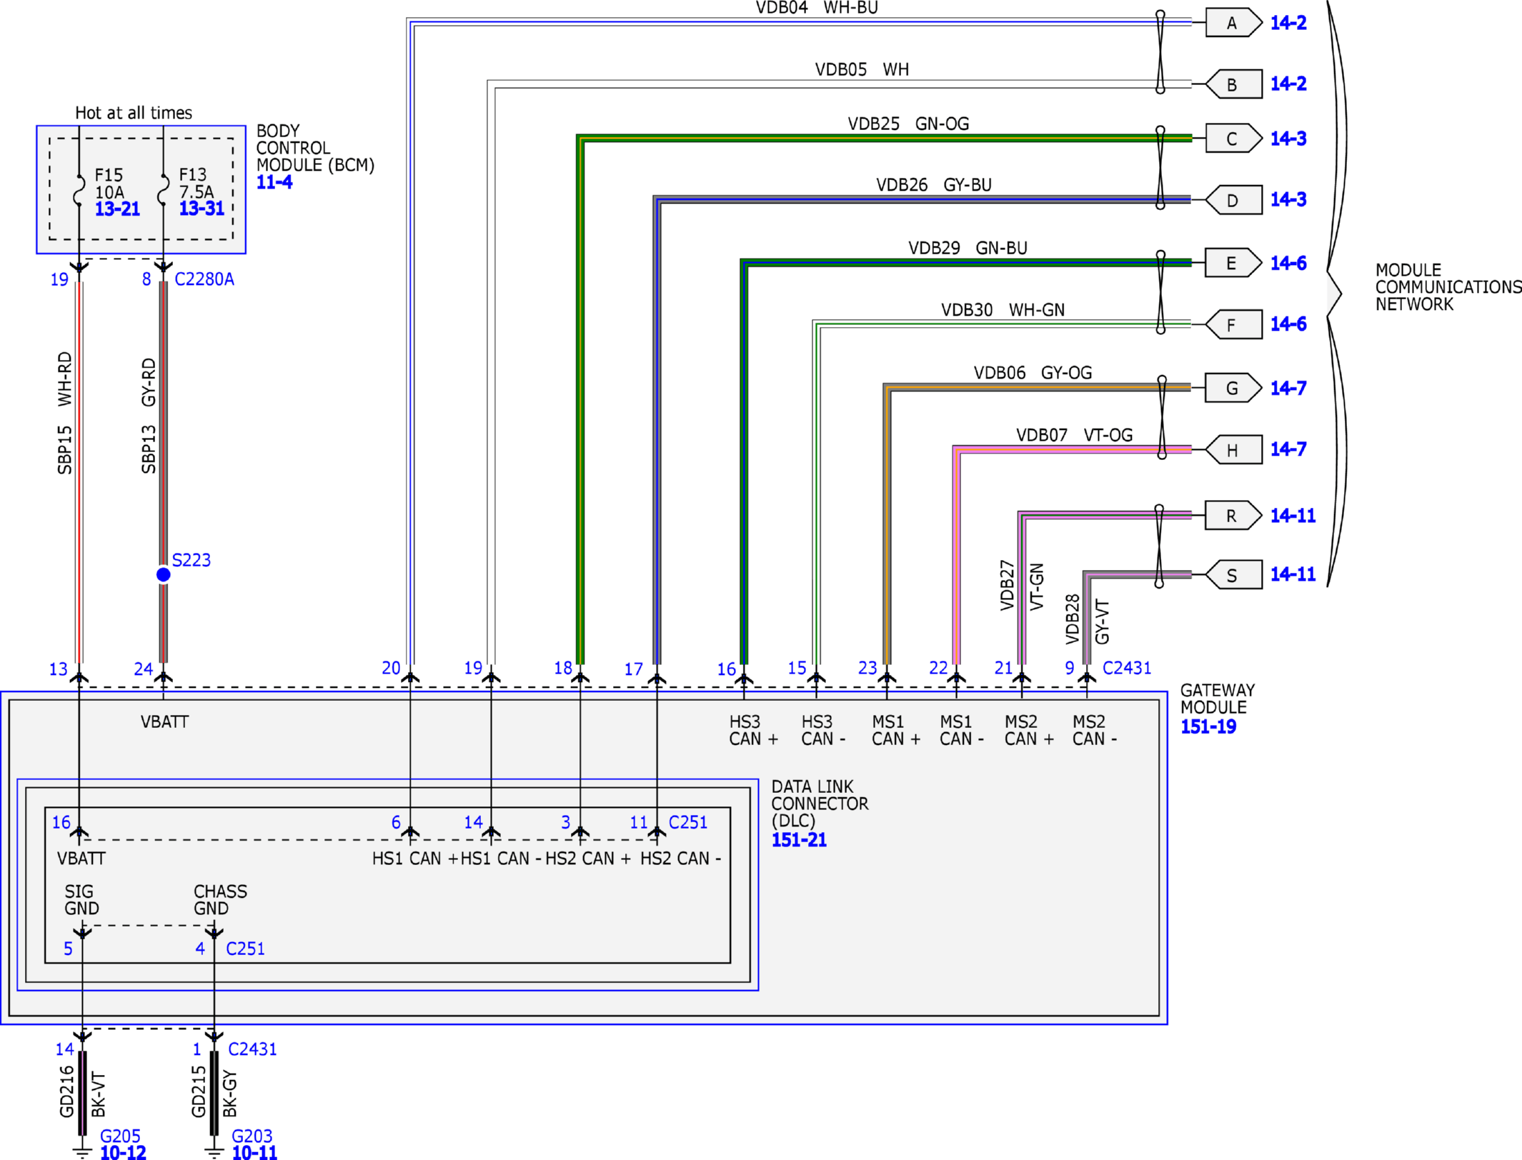Viewport: 1522px width, 1160px height.
Task: Select connector symbol labeled C
Action: tap(1233, 139)
